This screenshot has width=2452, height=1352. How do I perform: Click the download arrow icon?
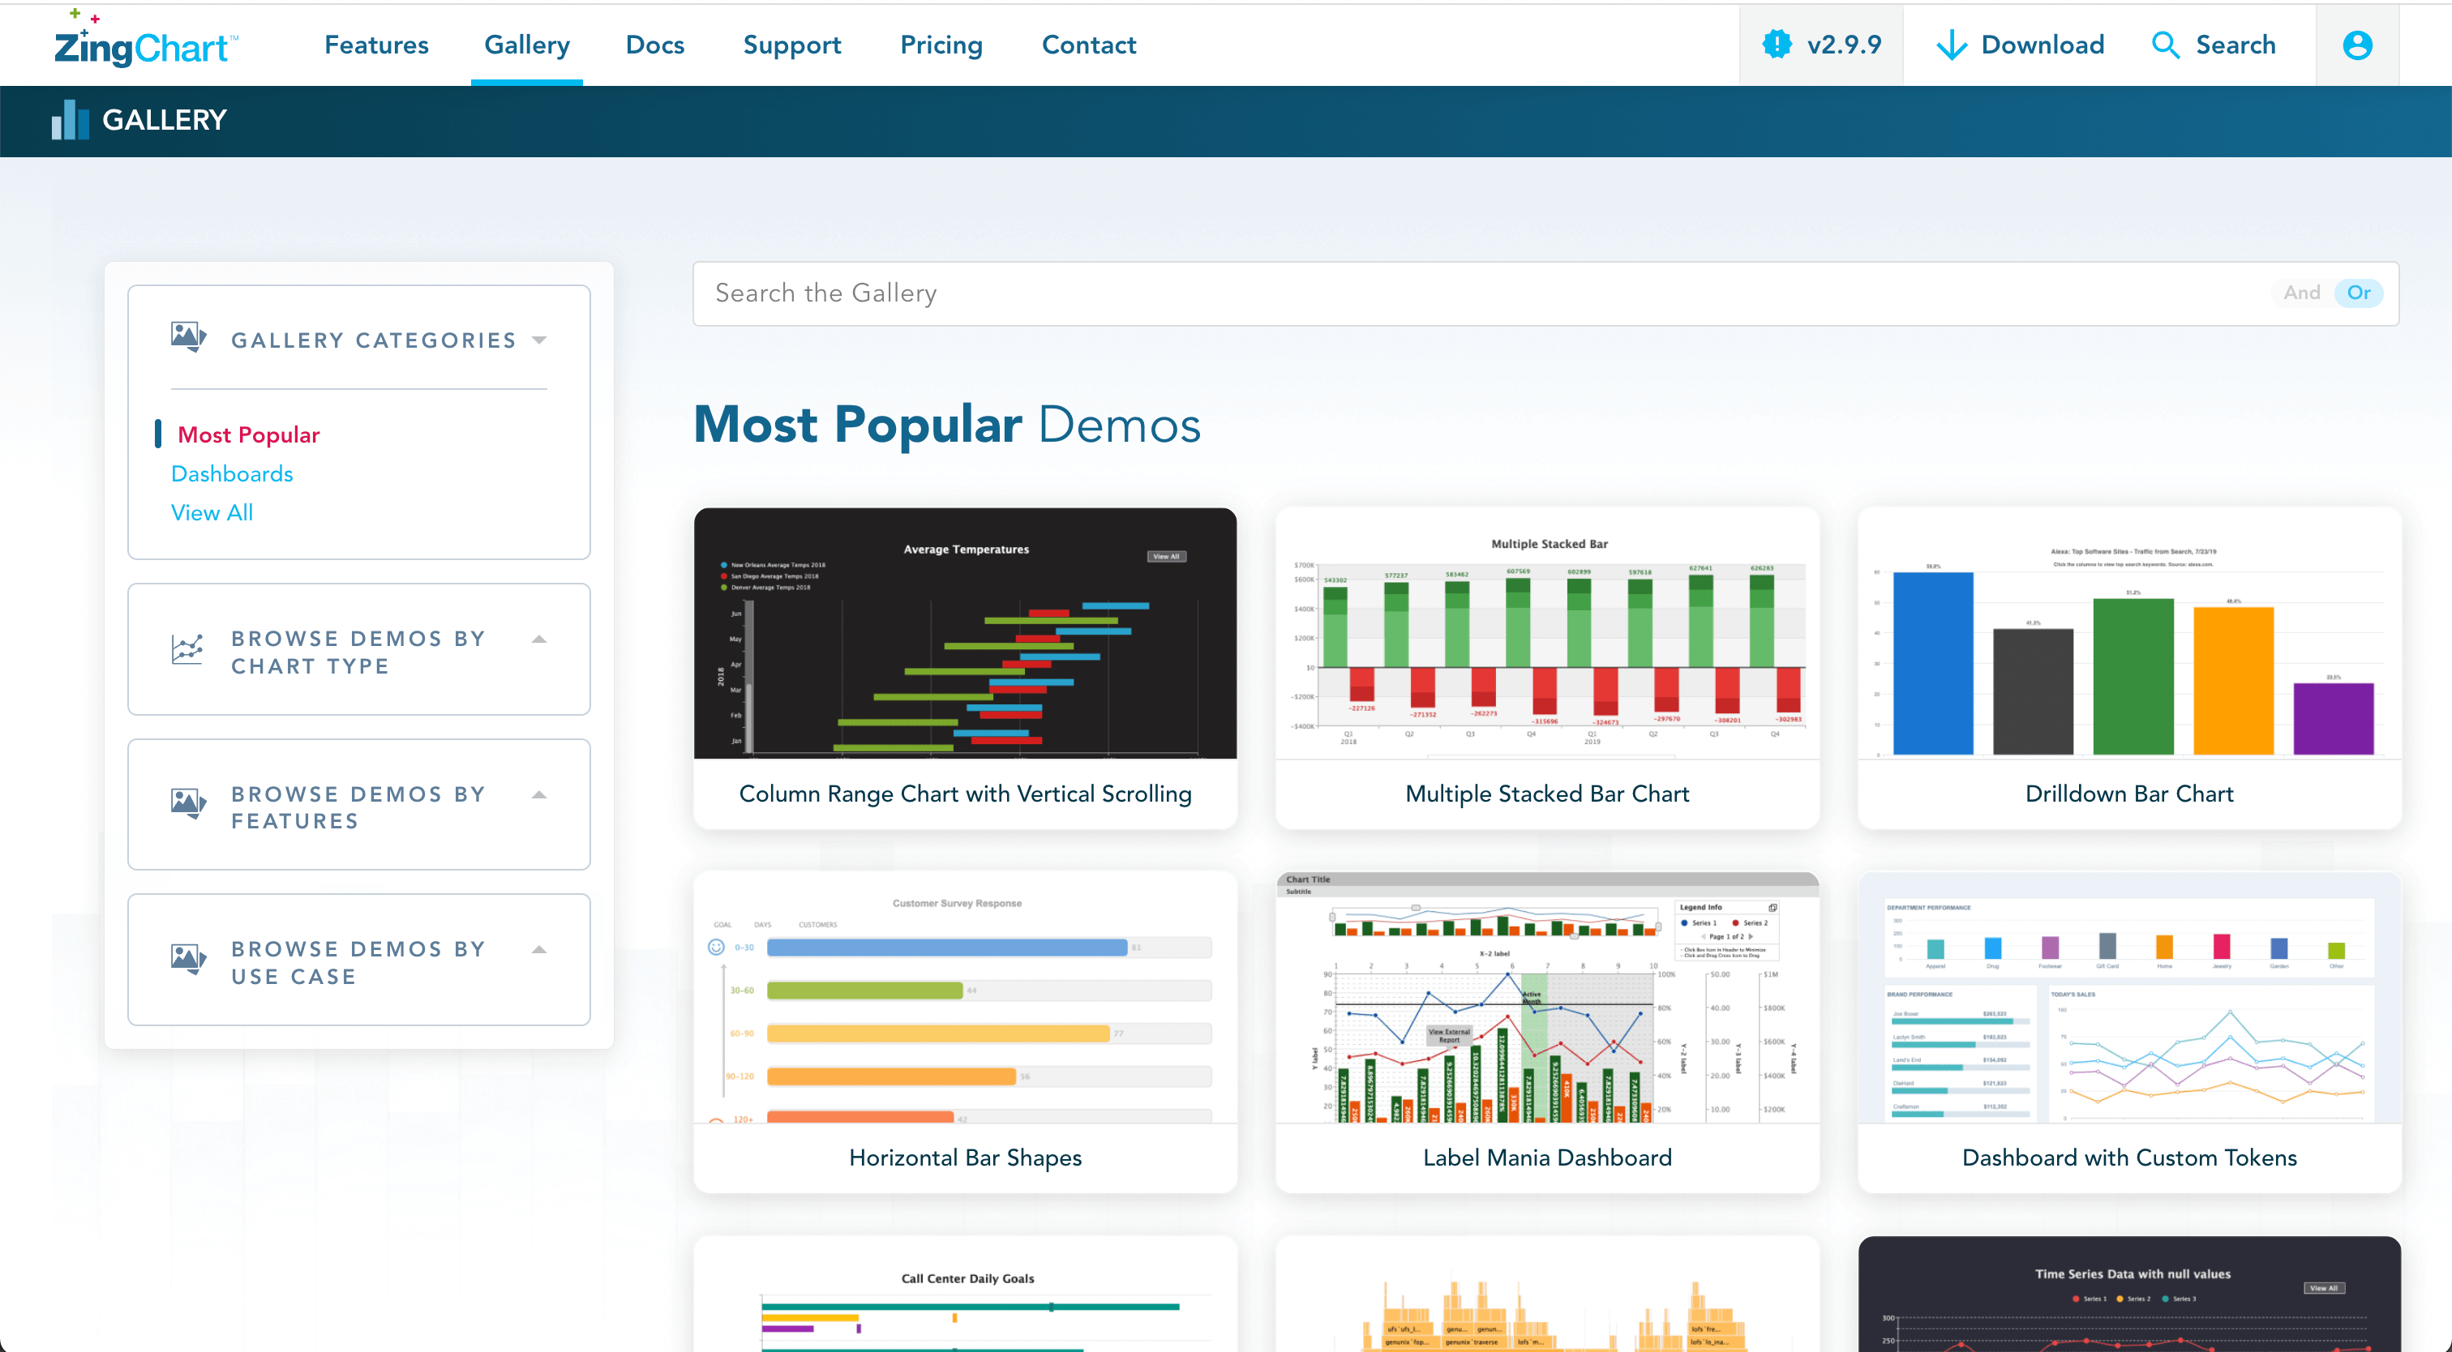click(1952, 45)
